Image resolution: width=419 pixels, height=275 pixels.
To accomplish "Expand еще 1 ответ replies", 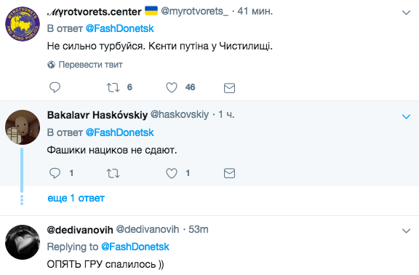I will 76,198.
